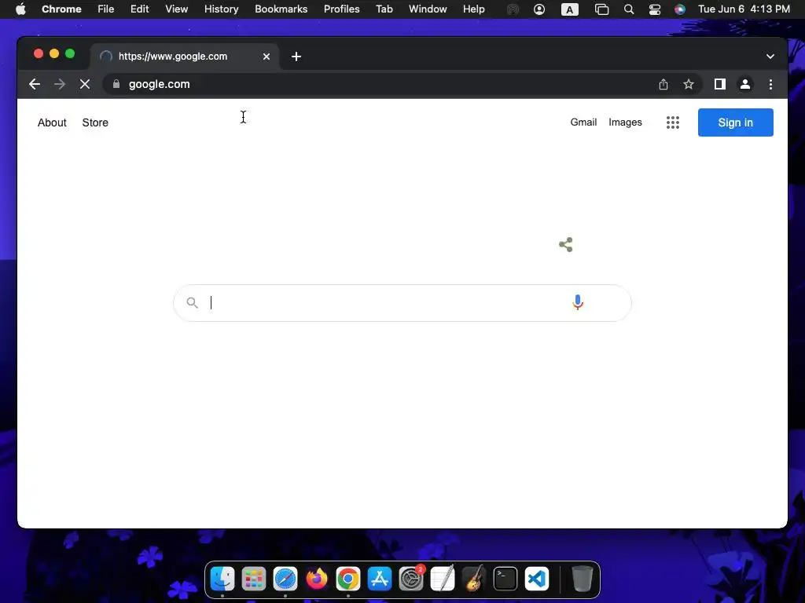Open the About link
The width and height of the screenshot is (805, 603).
click(x=52, y=122)
